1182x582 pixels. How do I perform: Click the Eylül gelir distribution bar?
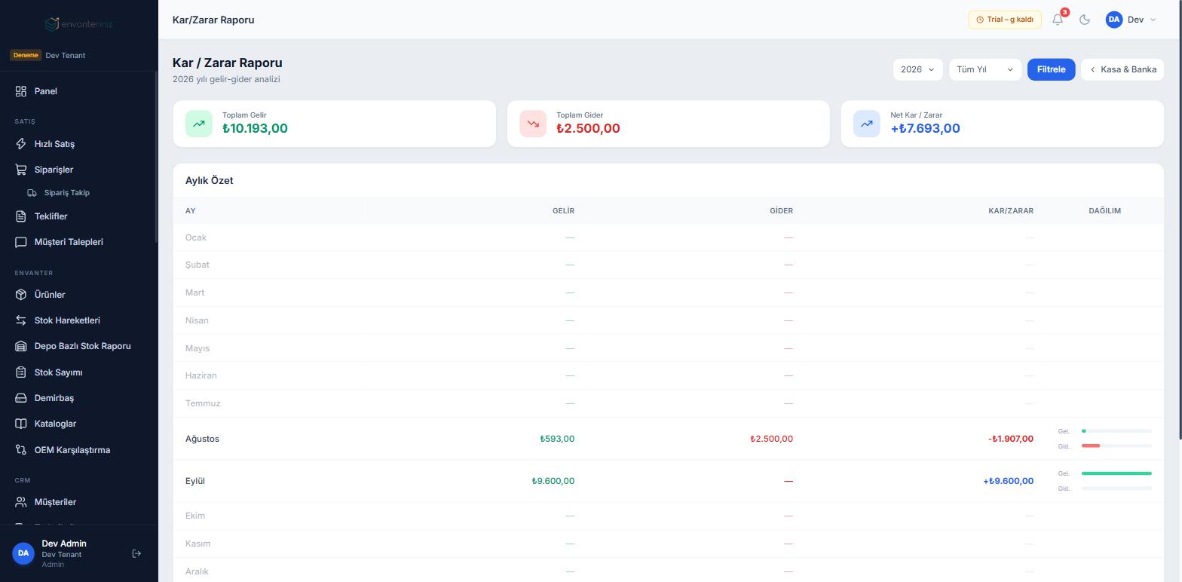(x=1116, y=473)
